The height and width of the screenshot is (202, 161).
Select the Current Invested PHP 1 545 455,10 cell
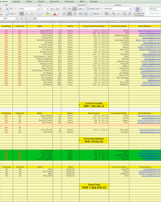pyautogui.click(x=94, y=106)
